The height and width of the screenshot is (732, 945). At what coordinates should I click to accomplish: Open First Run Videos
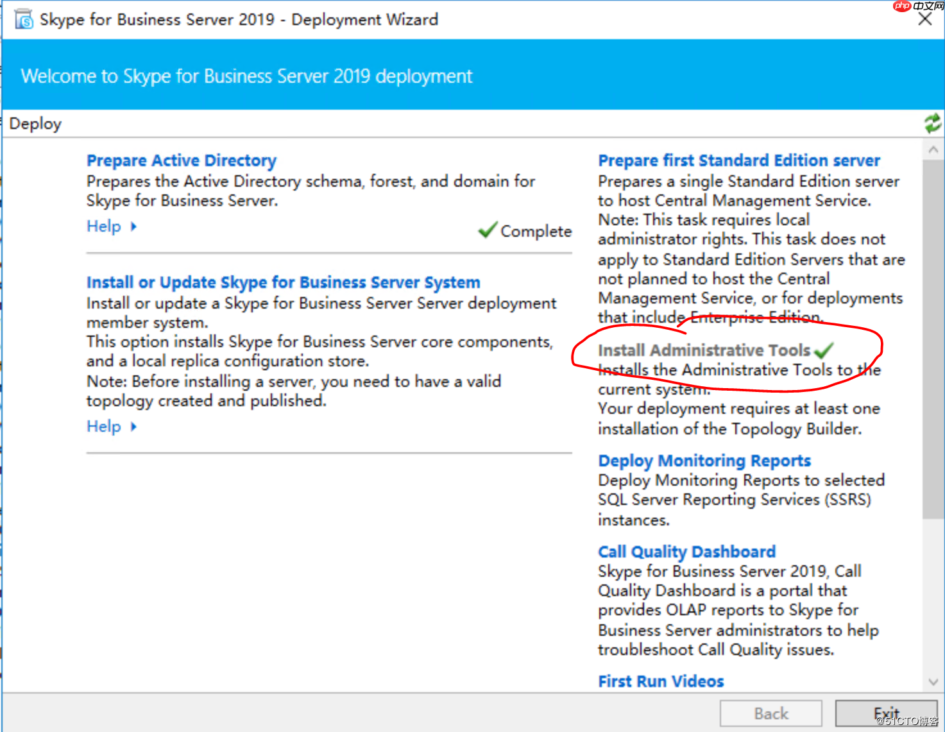(660, 681)
